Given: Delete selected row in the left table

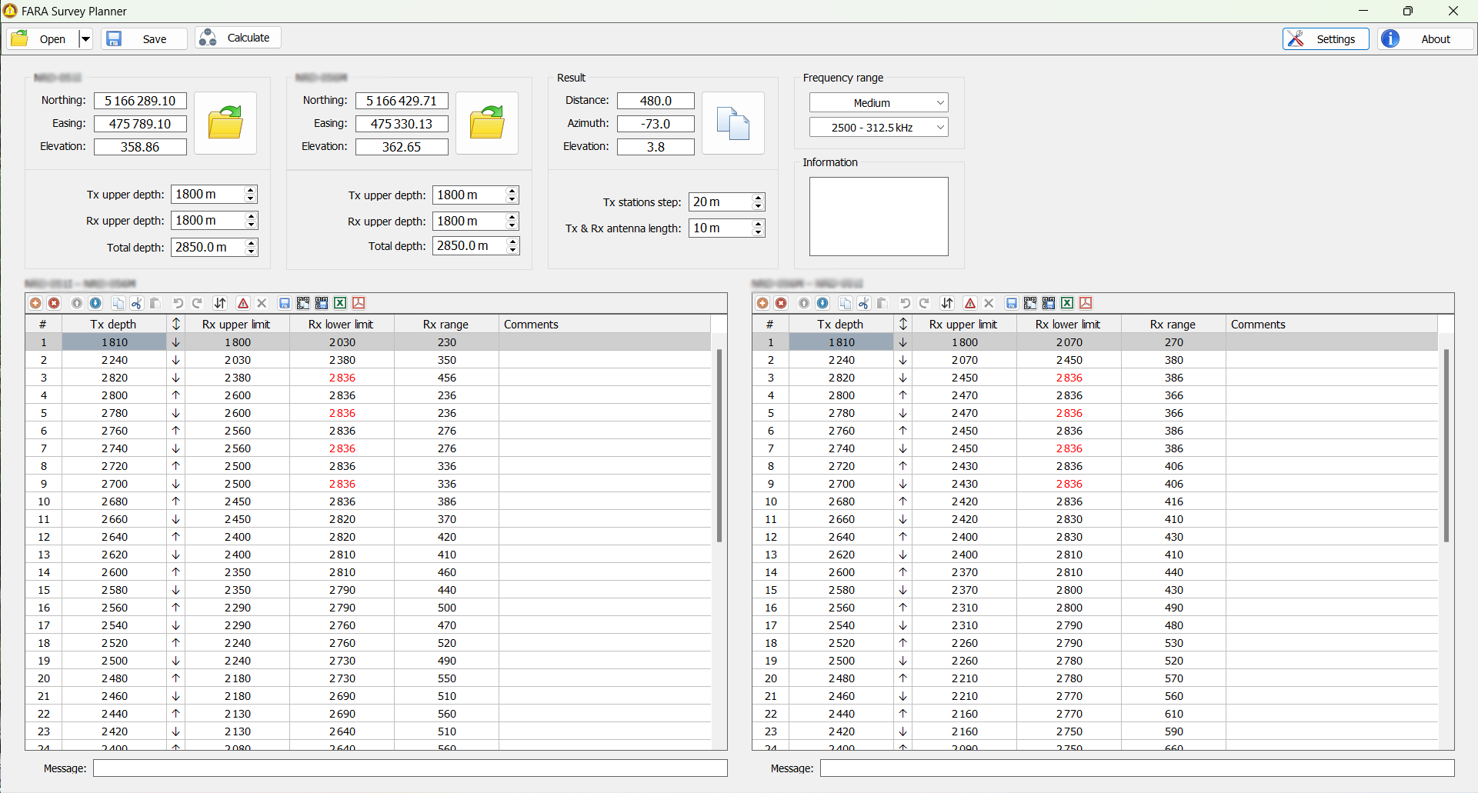Looking at the screenshot, I should pyautogui.click(x=54, y=303).
